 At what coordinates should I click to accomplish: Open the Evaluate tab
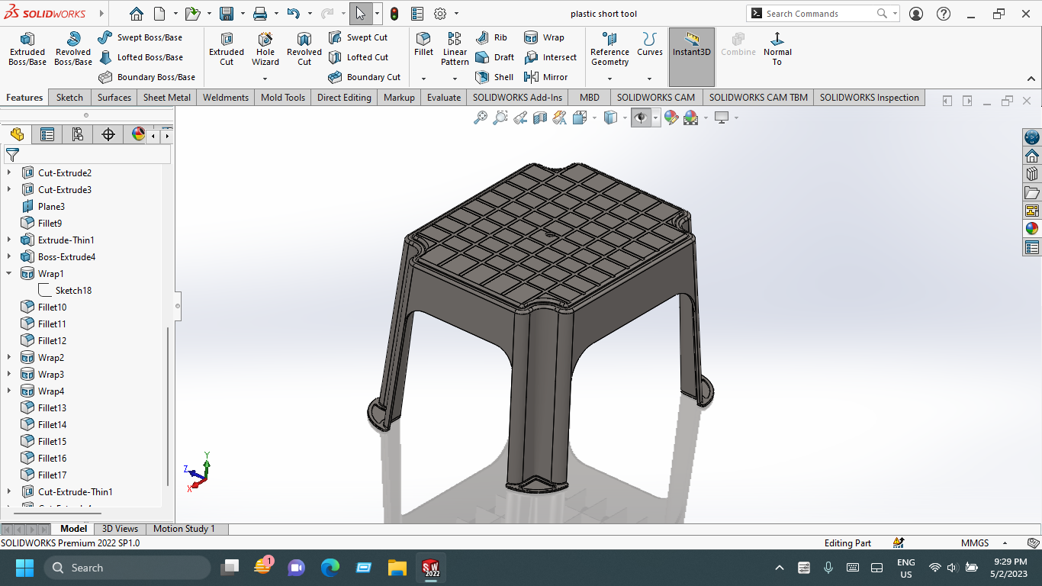click(x=444, y=98)
